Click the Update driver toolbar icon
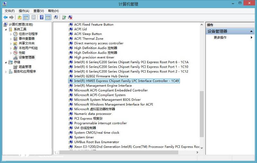The image size is (257, 163). [x=64, y=17]
